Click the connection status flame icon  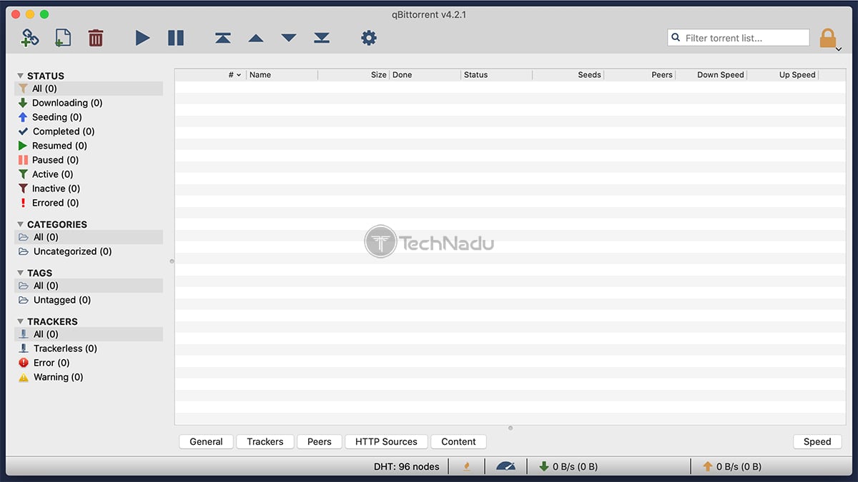click(467, 466)
